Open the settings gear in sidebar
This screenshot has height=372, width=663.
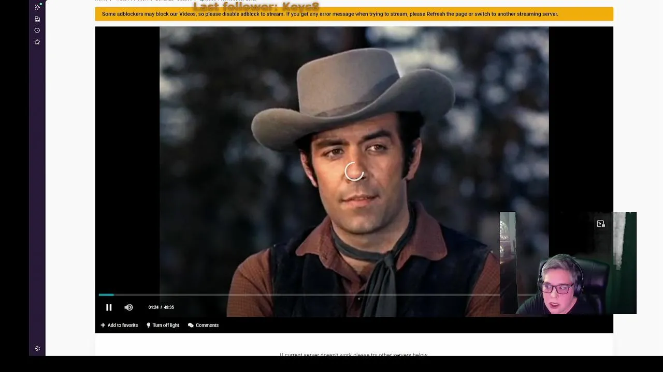pyautogui.click(x=37, y=349)
